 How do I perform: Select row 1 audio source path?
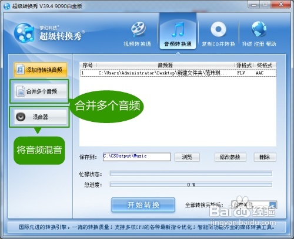pyautogui.click(x=162, y=73)
